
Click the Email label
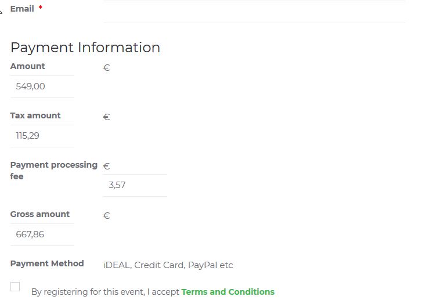[x=22, y=9]
